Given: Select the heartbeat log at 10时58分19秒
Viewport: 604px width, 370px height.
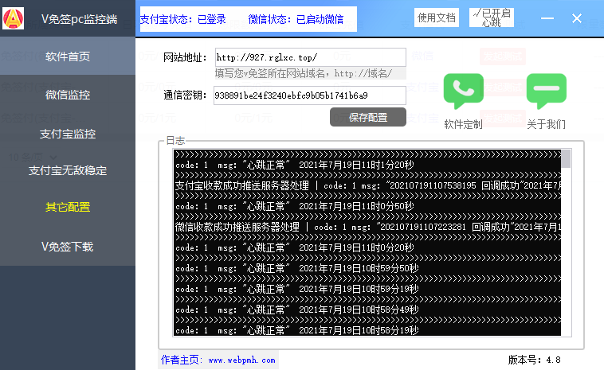Looking at the screenshot, I should coord(297,330).
